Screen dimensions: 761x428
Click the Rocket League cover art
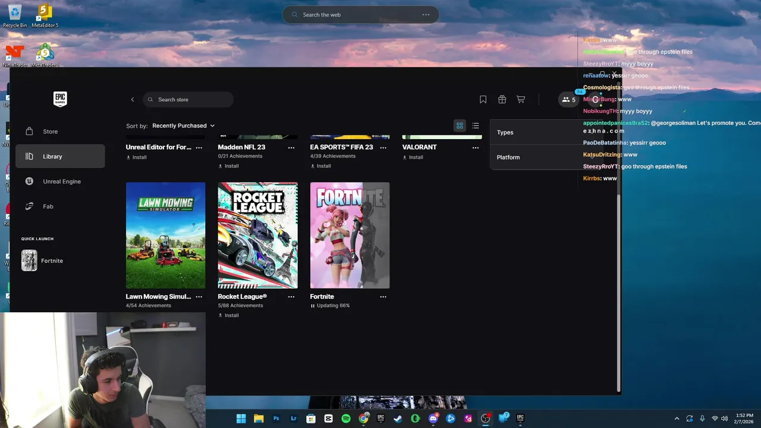(258, 235)
